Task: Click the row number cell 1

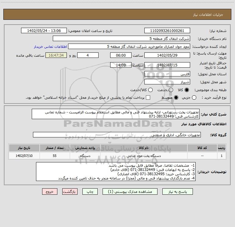Action: pos(222,156)
